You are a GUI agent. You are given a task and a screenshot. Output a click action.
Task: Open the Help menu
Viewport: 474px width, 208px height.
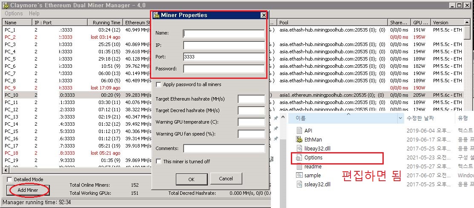34,13
